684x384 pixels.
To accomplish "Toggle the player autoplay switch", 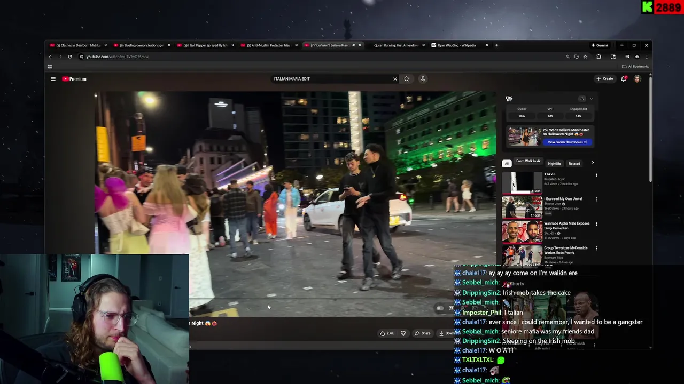I will coord(440,308).
